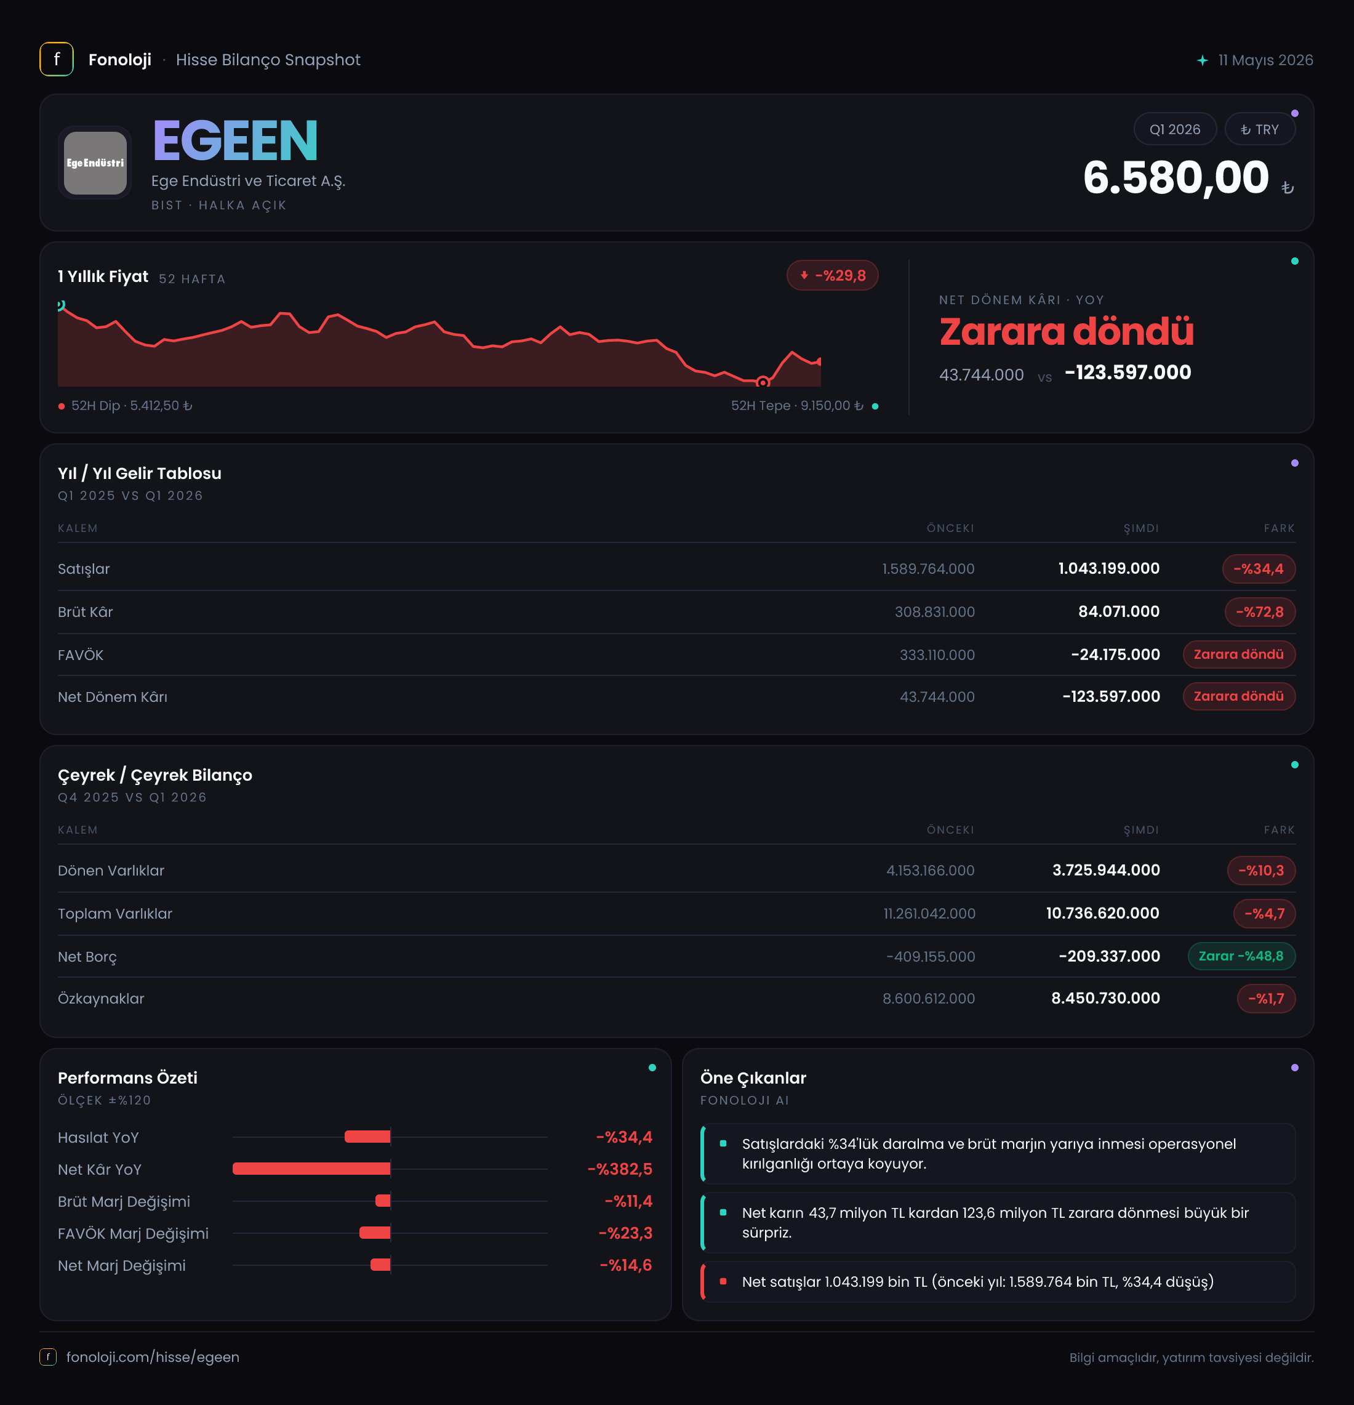Click the ÖNCEKİ column header in Gelir Tablosu
The height and width of the screenshot is (1405, 1354).
pos(950,528)
